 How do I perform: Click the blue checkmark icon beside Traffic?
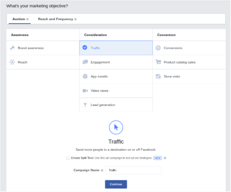[85, 48]
